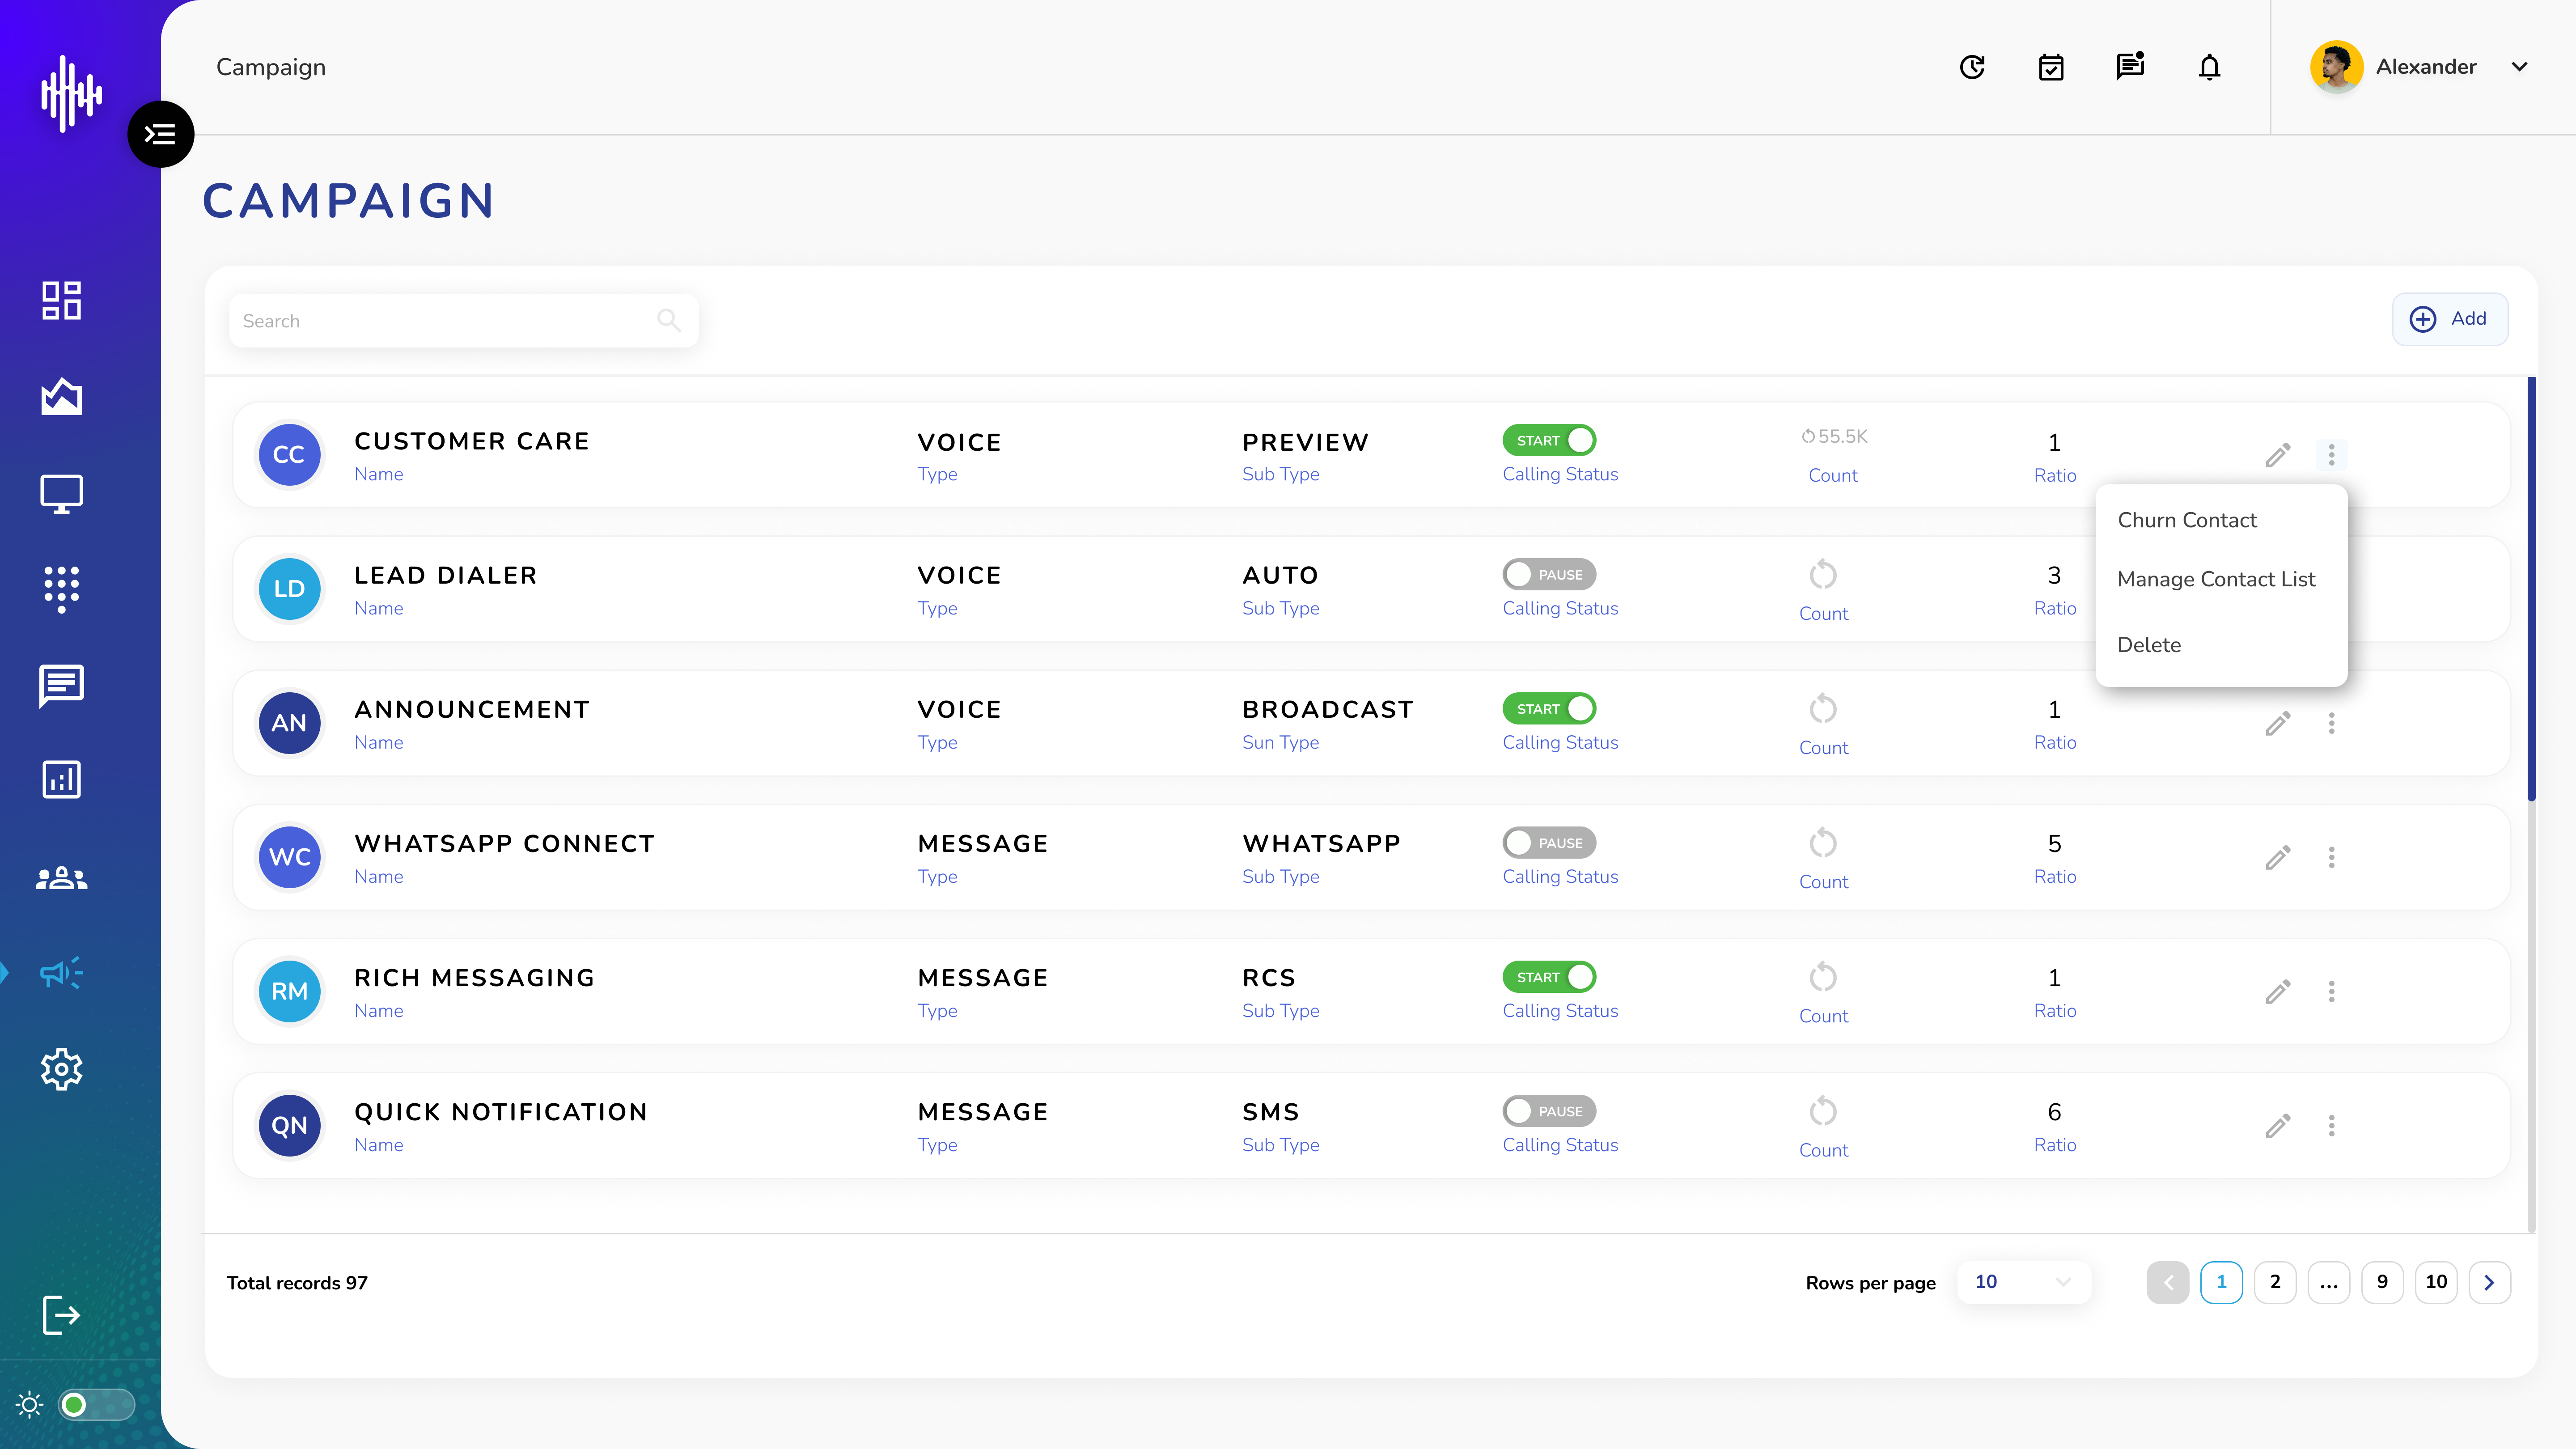Edit the Announcement campaign
Image resolution: width=2576 pixels, height=1449 pixels.
[x=2278, y=723]
